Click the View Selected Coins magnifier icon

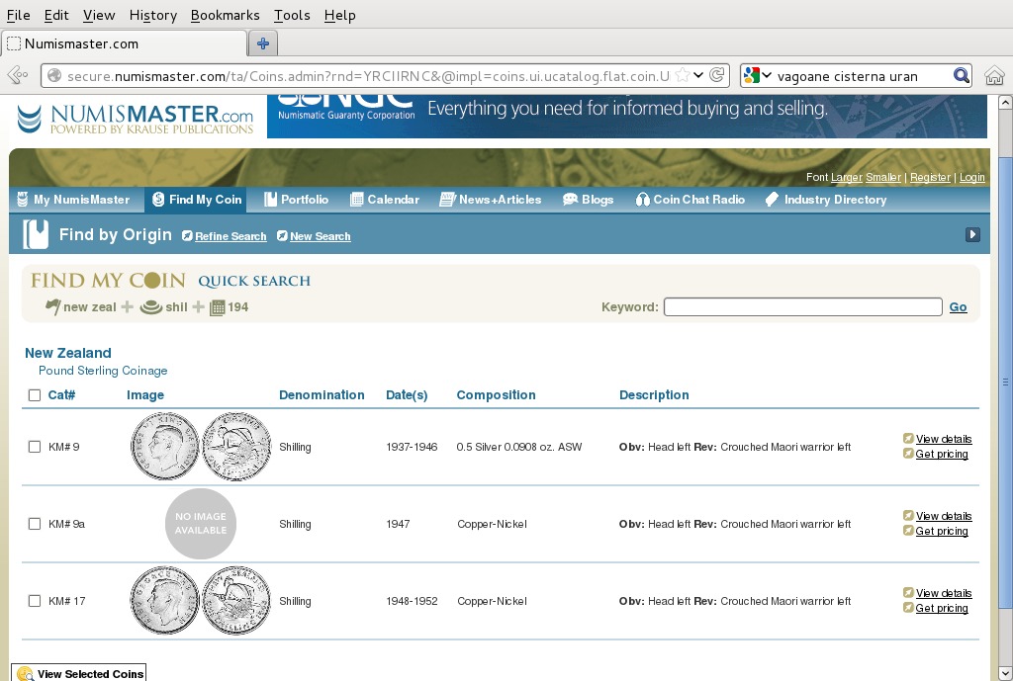click(25, 673)
